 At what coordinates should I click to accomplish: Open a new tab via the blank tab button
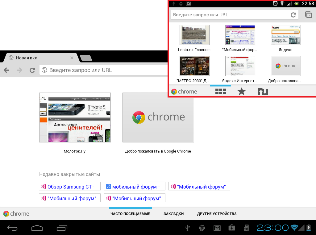[x=86, y=58]
